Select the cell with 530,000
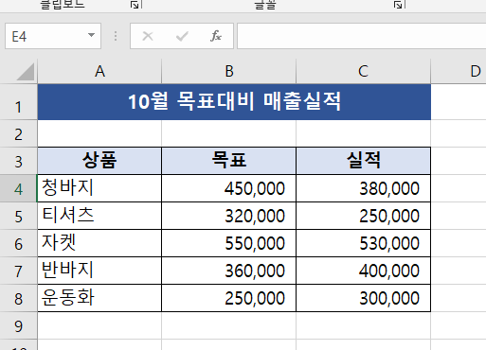This screenshot has height=350, width=486. pyautogui.click(x=363, y=243)
